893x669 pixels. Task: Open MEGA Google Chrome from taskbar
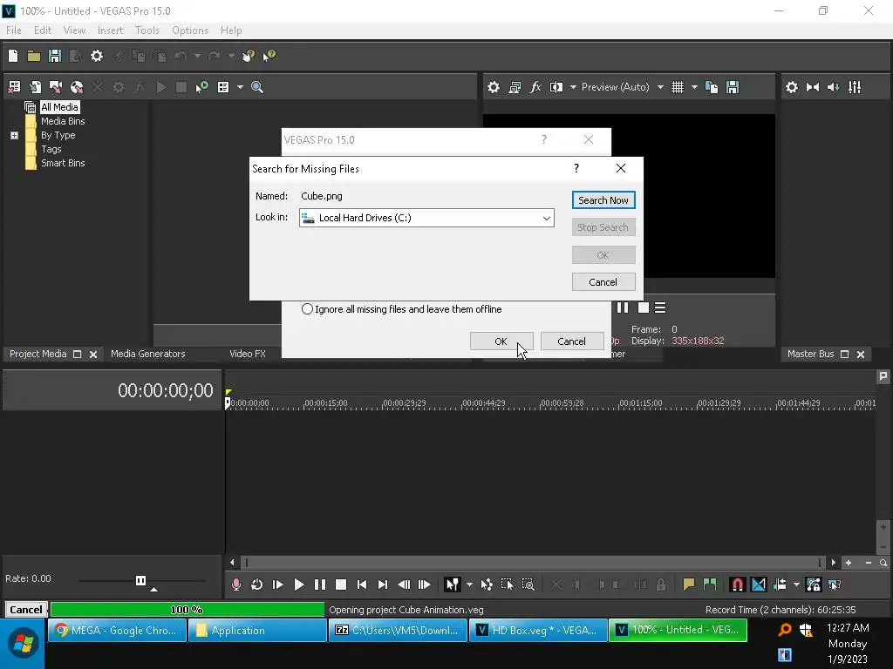coord(118,631)
